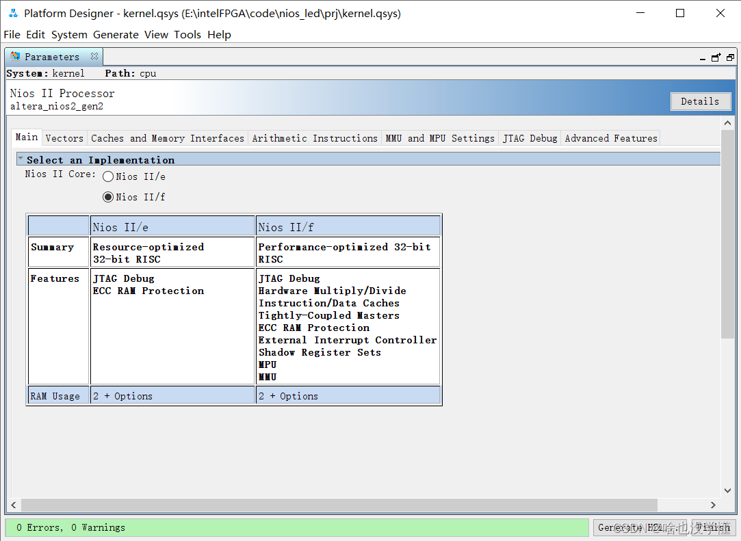Click the horizontal scrollbar left arrow
Image resolution: width=741 pixels, height=541 pixels.
pos(14,505)
